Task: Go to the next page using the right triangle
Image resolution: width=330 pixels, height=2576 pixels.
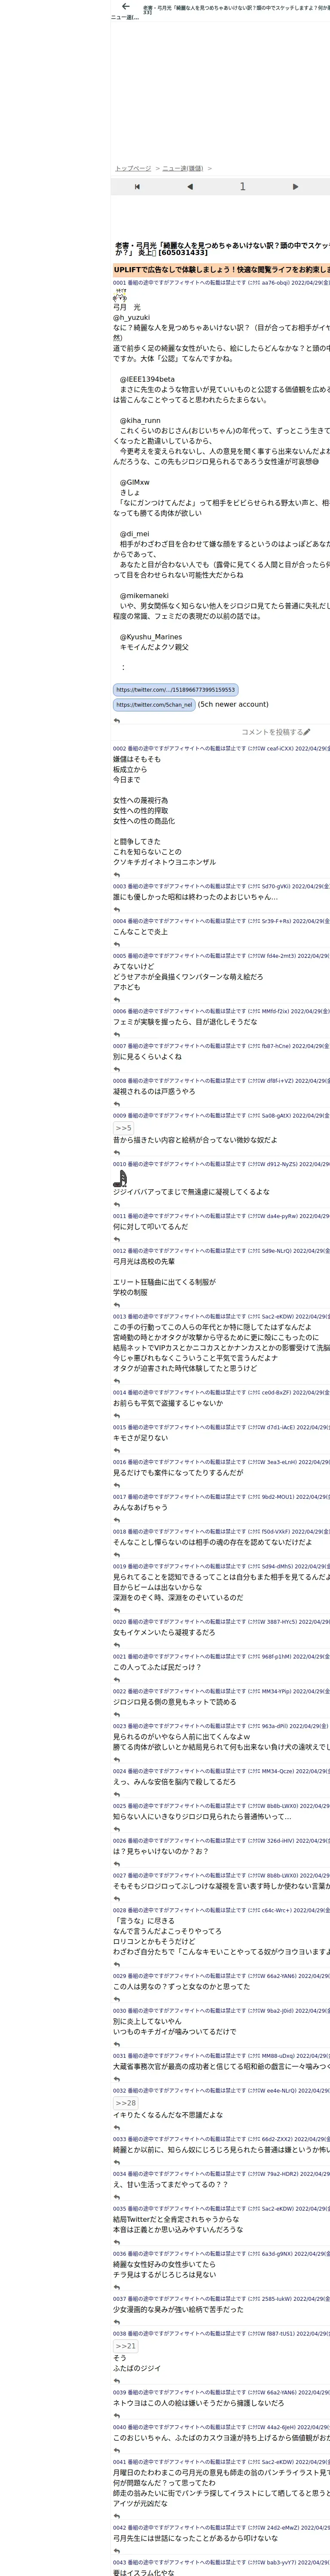Action: click(295, 187)
